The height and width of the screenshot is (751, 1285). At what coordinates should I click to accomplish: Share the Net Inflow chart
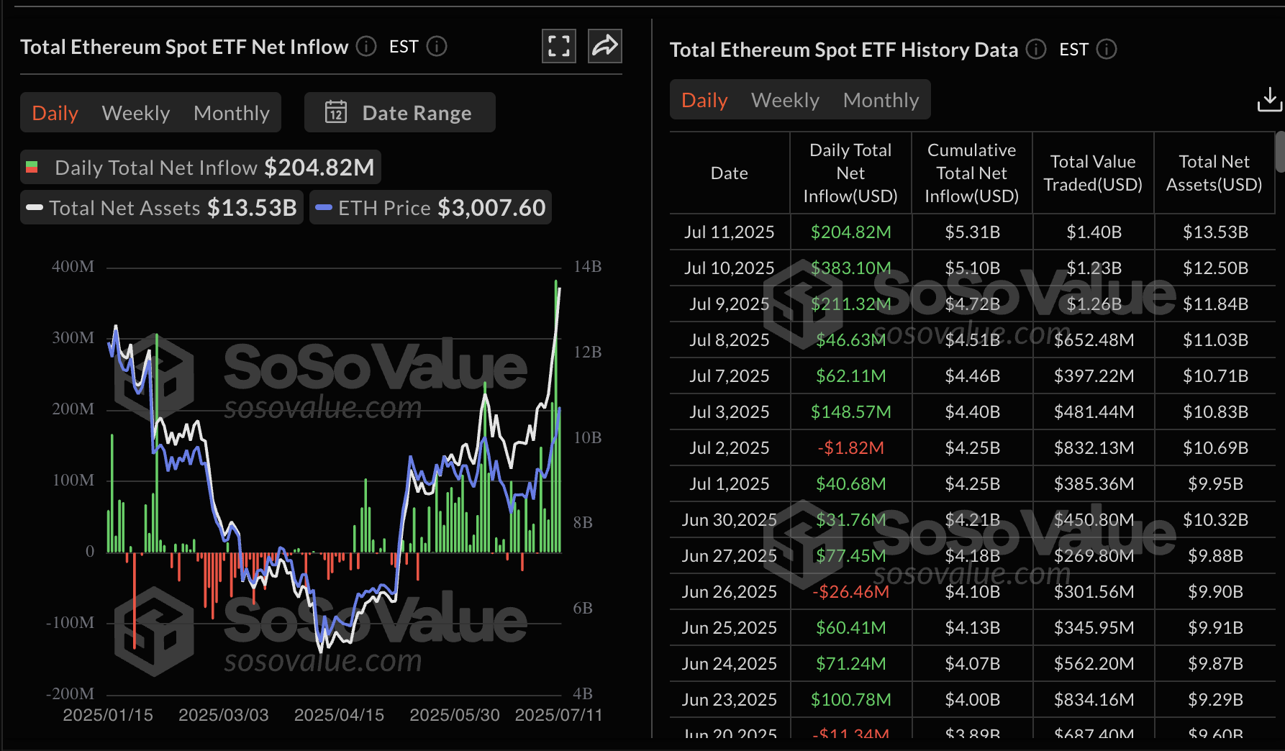(x=604, y=46)
